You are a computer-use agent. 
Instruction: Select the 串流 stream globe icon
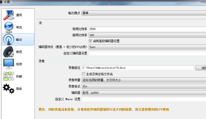point(9,27)
